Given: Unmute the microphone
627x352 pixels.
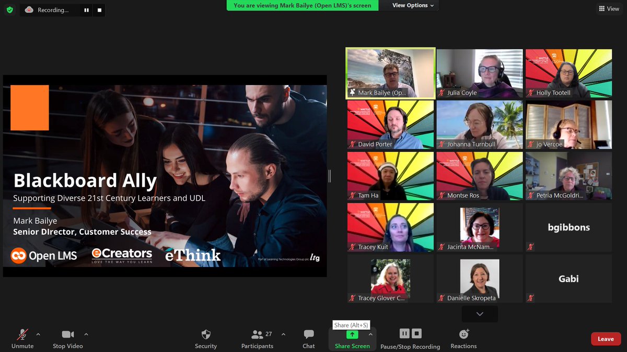Looking at the screenshot, I should (x=22, y=338).
